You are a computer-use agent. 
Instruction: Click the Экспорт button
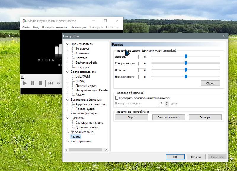pyautogui.click(x=205, y=117)
